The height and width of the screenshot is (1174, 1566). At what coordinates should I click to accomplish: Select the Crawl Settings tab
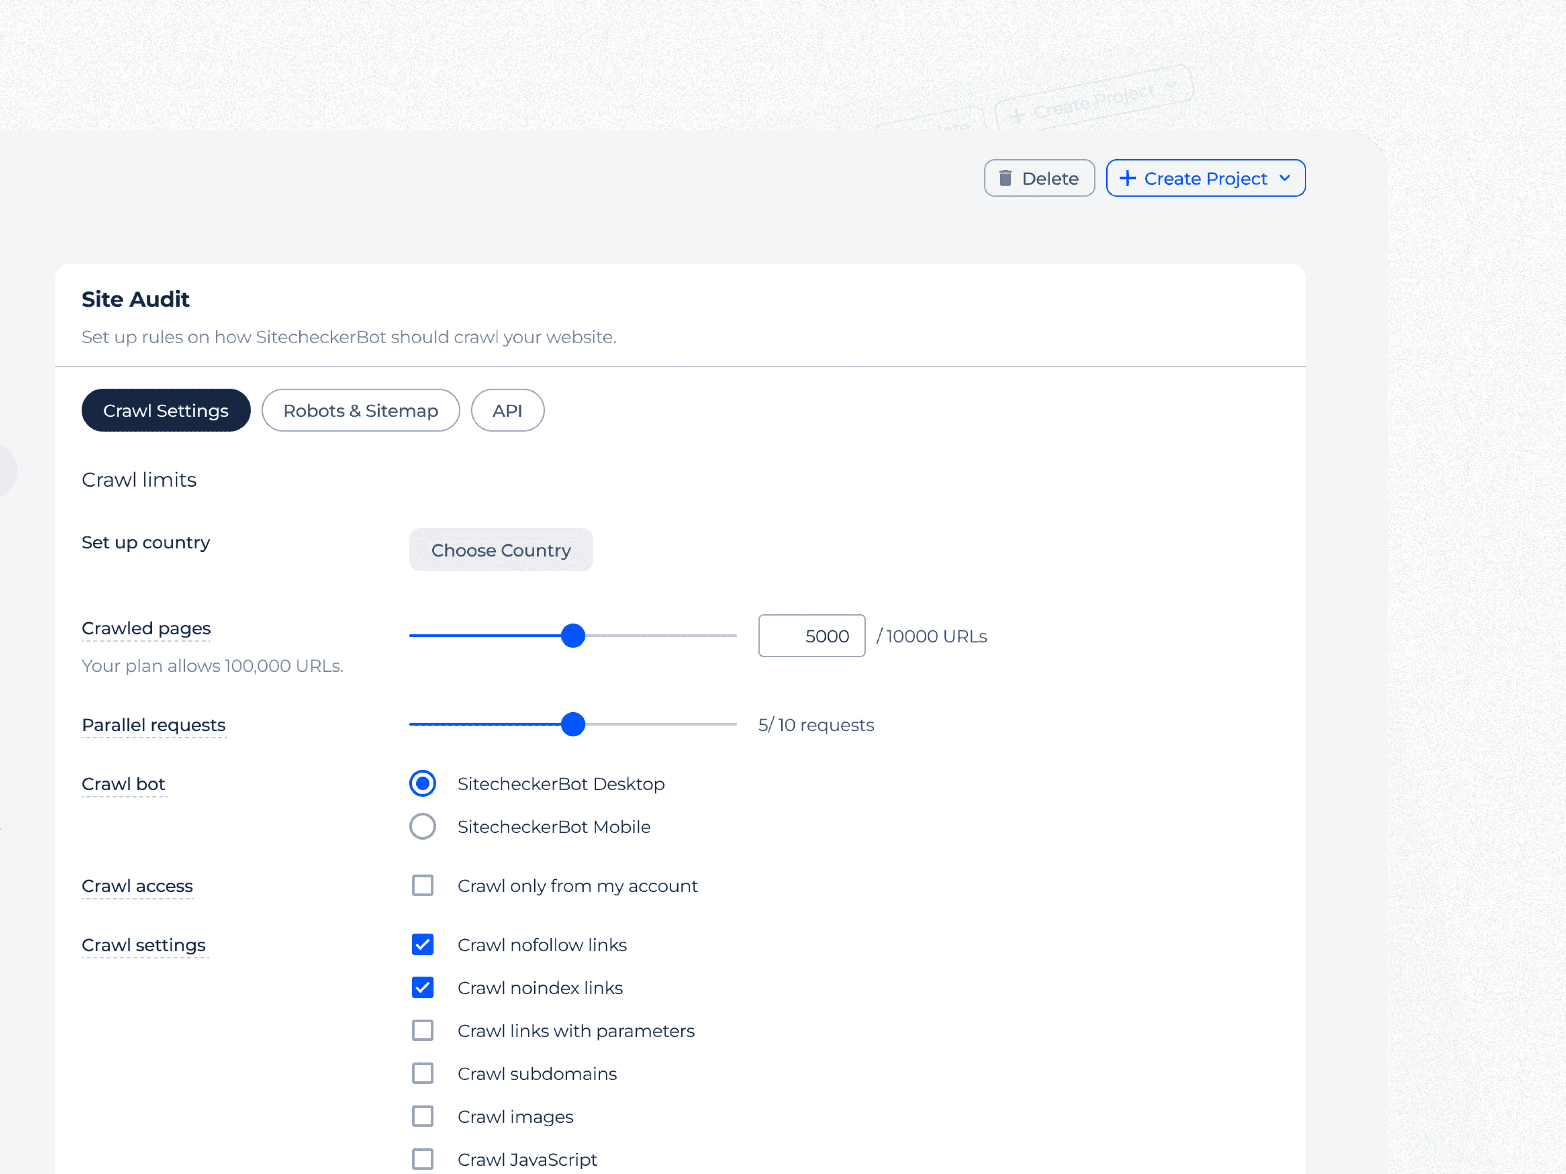click(166, 410)
